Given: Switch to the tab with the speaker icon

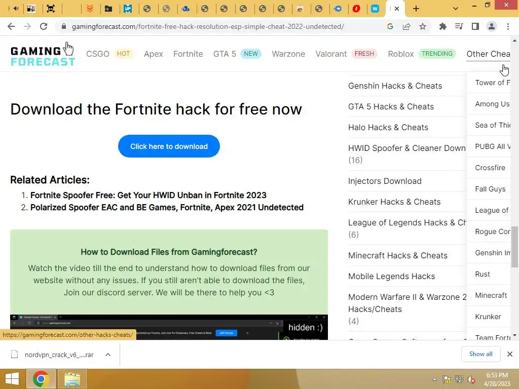Looking at the screenshot, I should (x=15, y=9).
